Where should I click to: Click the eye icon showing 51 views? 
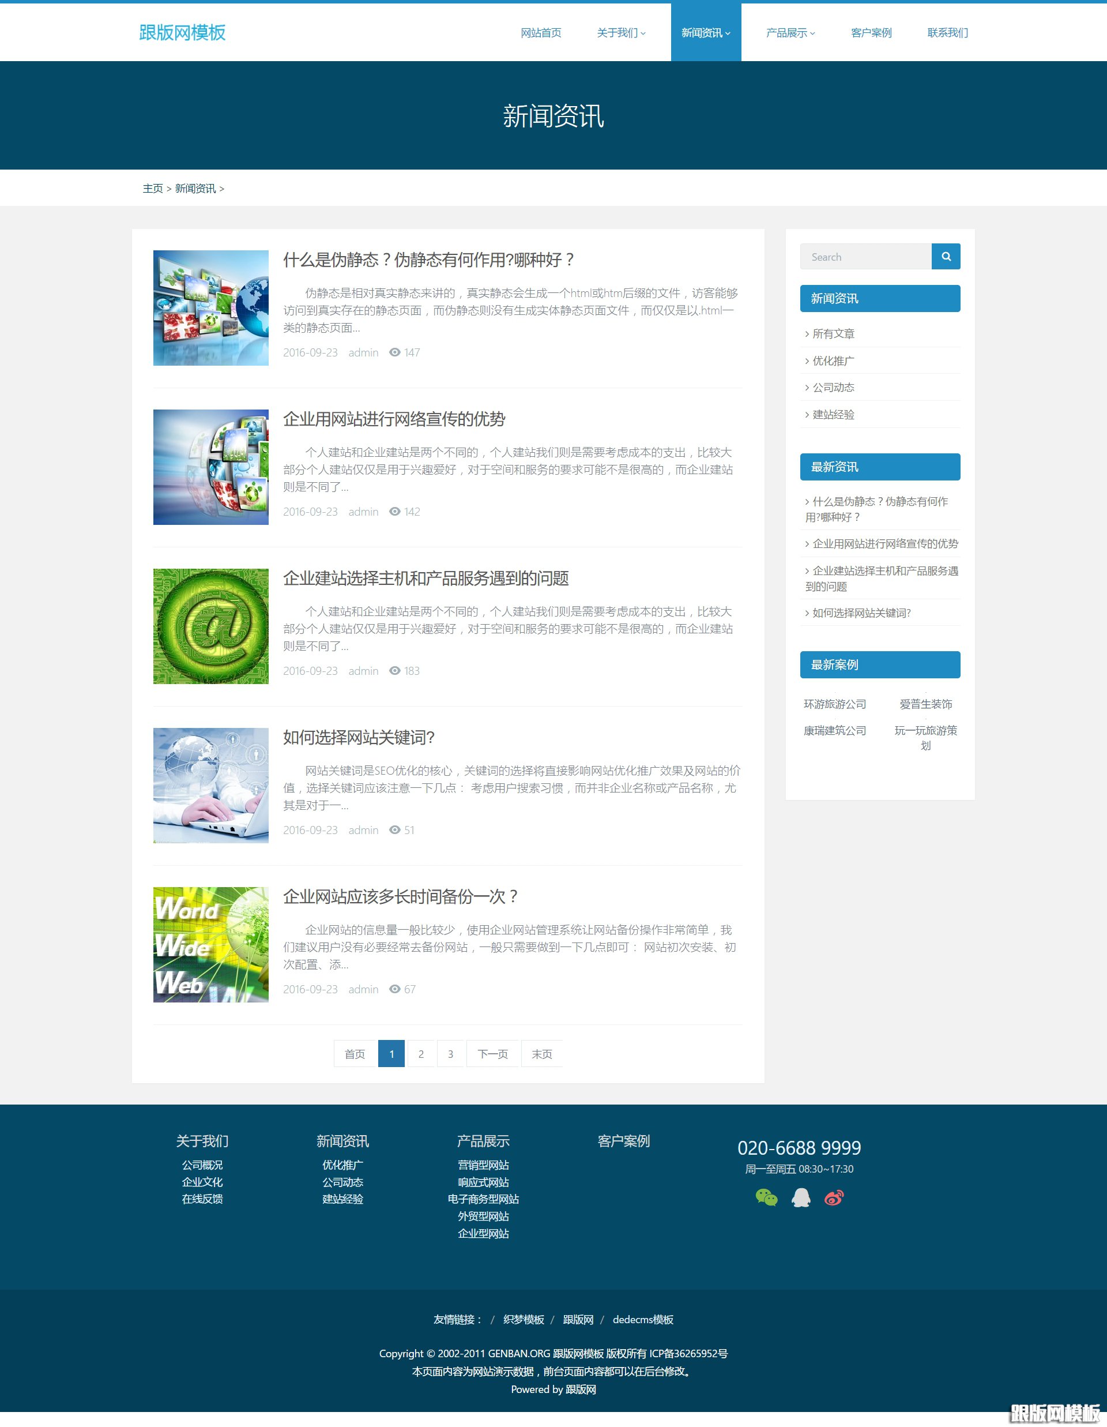pyautogui.click(x=394, y=830)
